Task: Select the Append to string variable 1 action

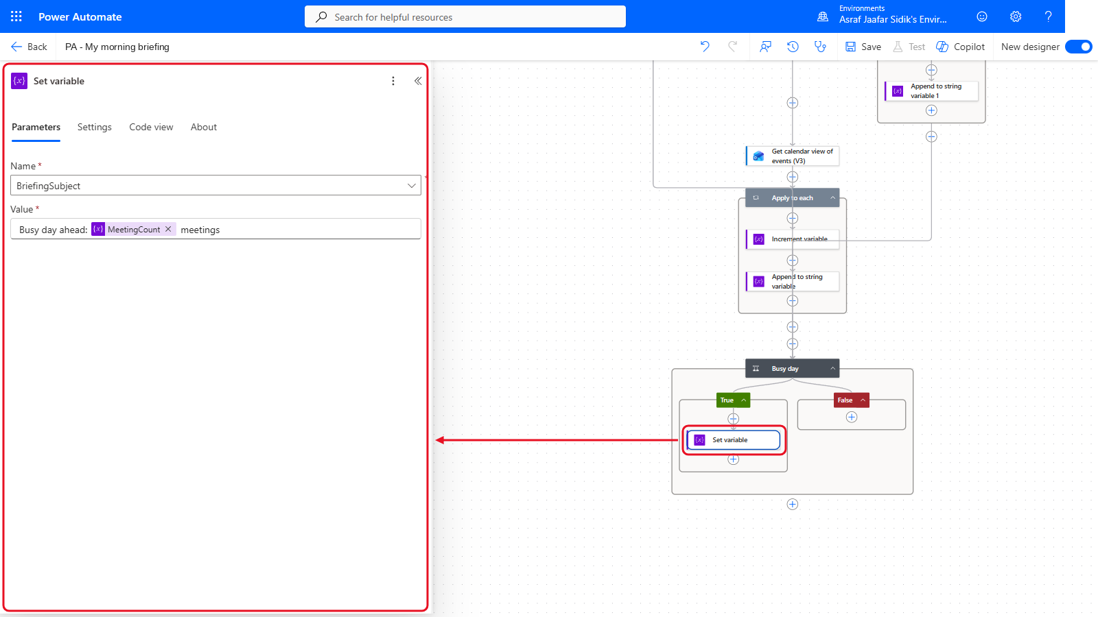Action: click(931, 90)
